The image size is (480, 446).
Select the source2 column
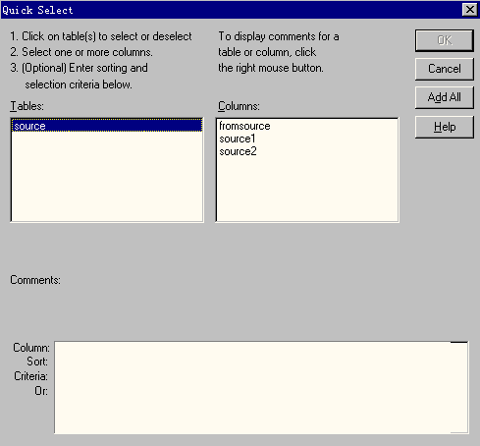tap(238, 151)
